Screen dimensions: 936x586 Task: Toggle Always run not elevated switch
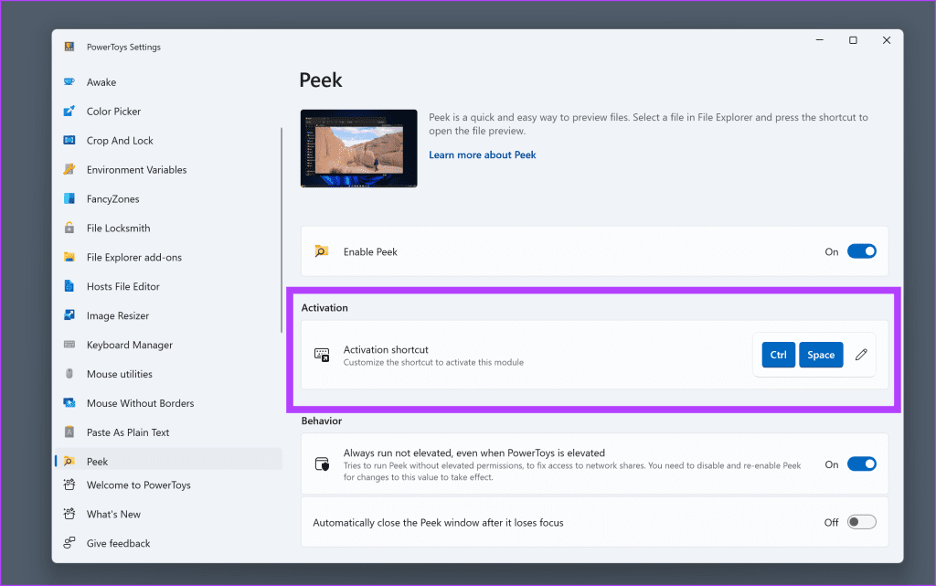pos(861,464)
